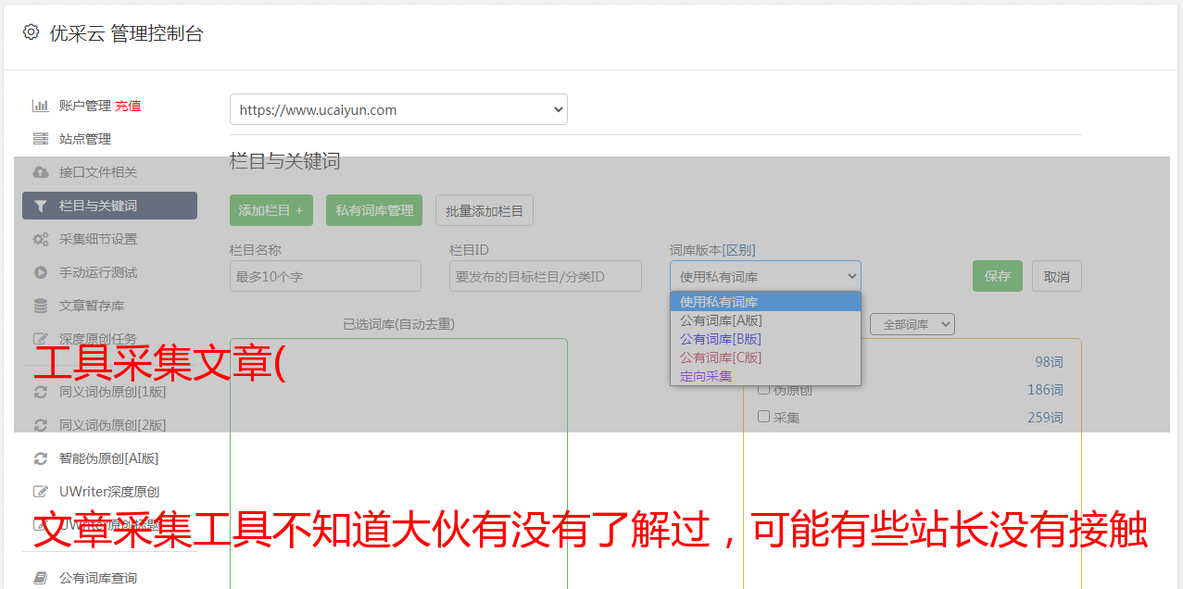Screen dimensions: 1183x589
Task: Click the gear icon beside 优采云 管理控制台
Action: (x=31, y=32)
